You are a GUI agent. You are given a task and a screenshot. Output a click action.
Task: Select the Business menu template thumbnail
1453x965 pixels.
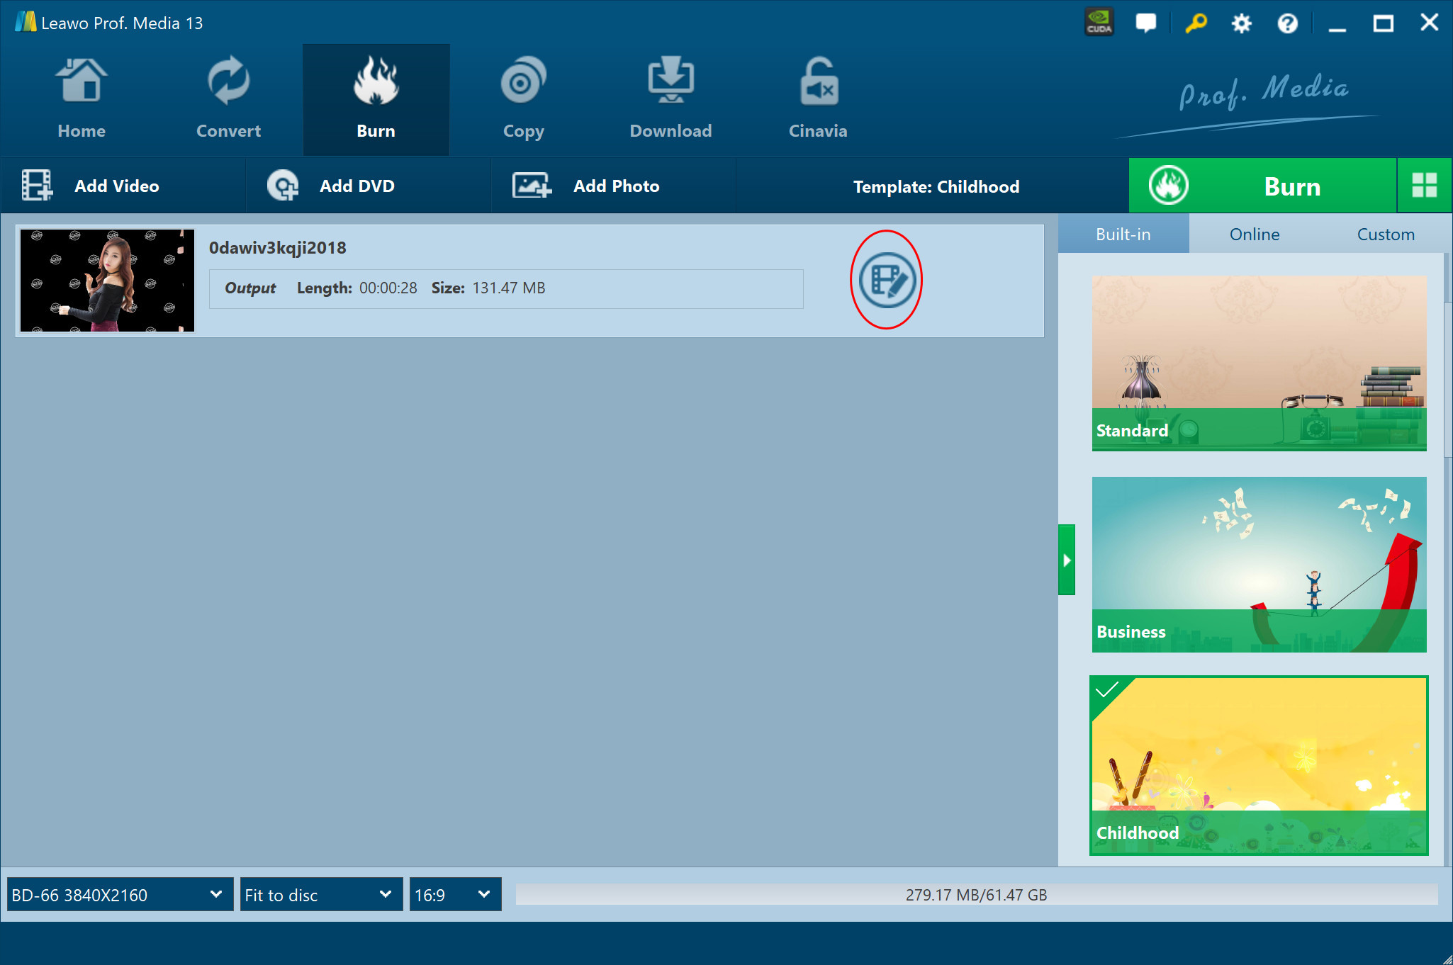[x=1259, y=564]
